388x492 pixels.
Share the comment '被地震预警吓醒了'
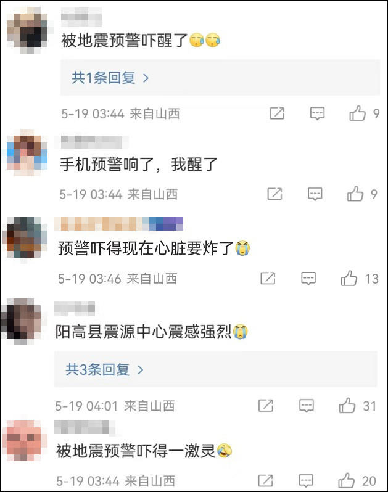(x=277, y=113)
